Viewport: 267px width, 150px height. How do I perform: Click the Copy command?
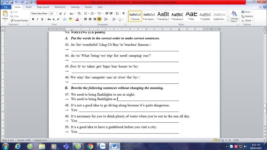click(15, 16)
